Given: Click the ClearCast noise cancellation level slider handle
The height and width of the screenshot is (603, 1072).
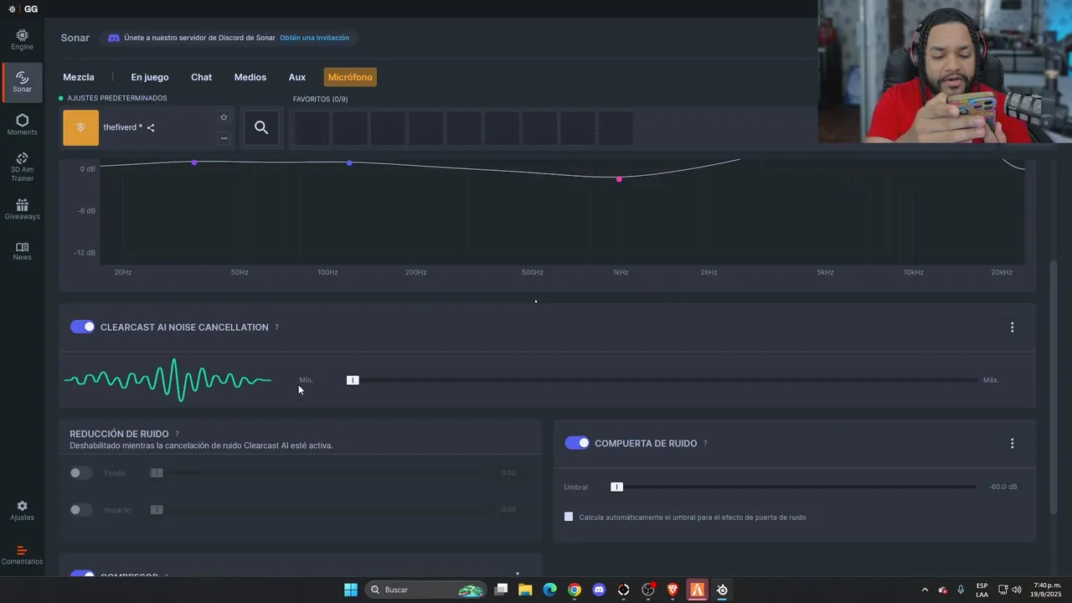Looking at the screenshot, I should coord(353,380).
